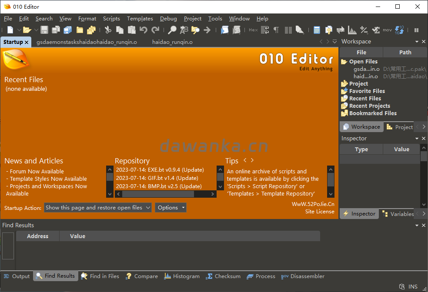Open the EXE.bt v0.9.4 repository entry

[160, 170]
